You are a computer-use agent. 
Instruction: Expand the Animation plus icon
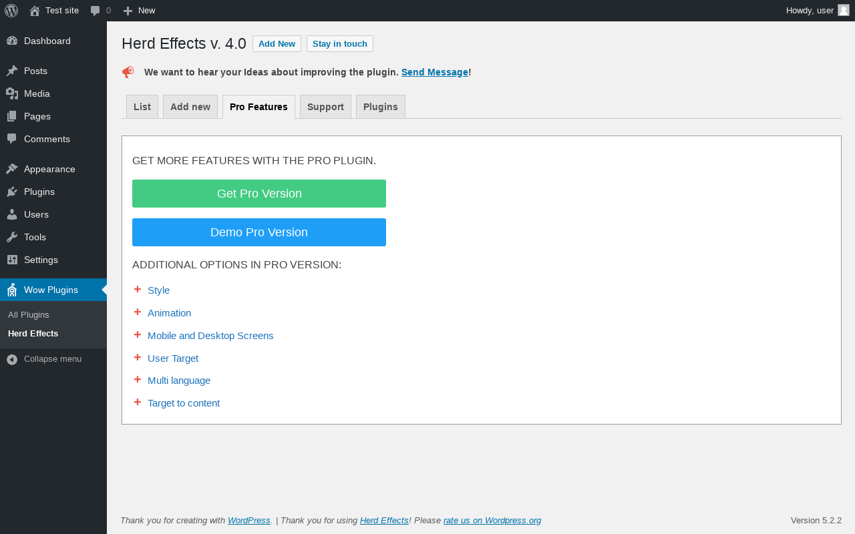[x=138, y=312]
